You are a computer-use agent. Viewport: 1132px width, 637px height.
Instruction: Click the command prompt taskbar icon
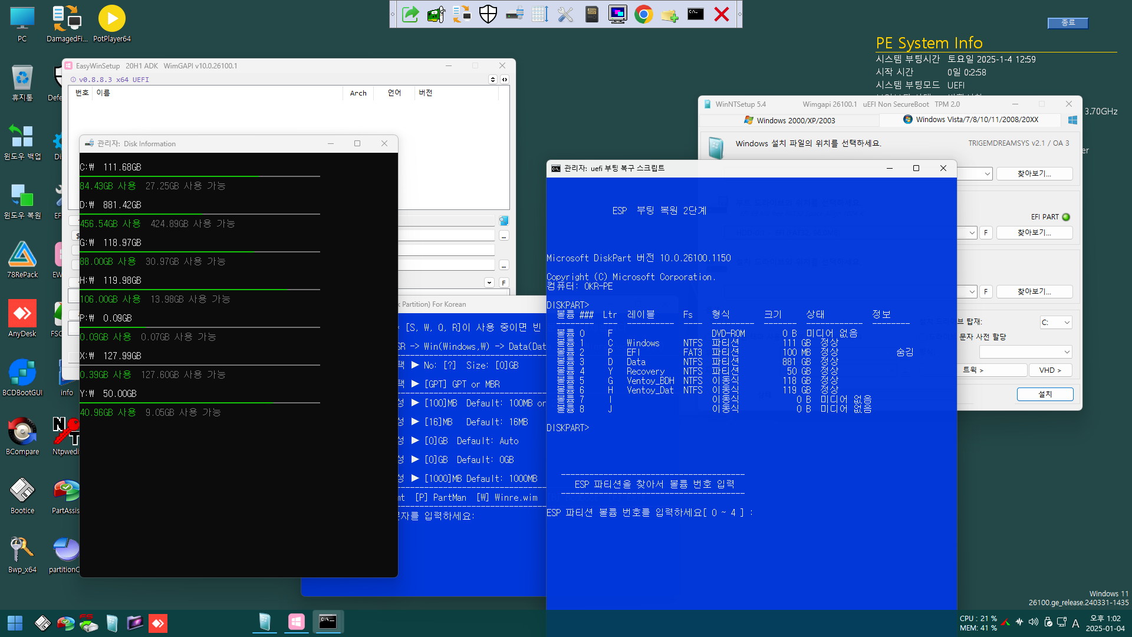[x=328, y=622]
